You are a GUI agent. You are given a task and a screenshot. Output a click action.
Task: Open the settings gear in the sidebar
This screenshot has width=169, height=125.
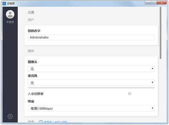coord(10,116)
